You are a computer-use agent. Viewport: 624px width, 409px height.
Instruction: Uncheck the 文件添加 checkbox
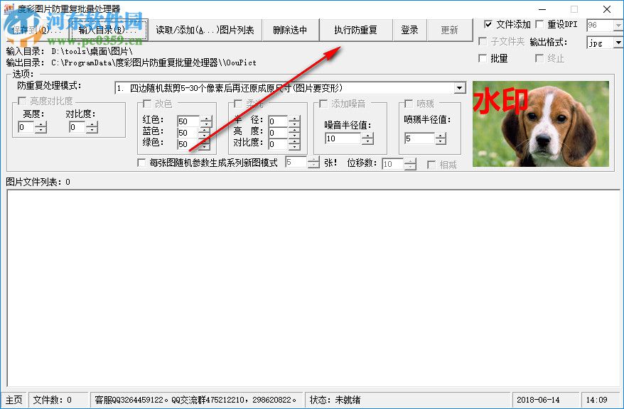pyautogui.click(x=489, y=23)
